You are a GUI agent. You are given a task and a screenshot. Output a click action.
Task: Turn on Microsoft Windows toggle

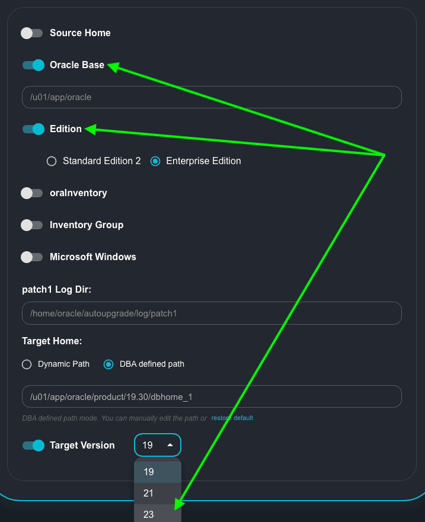coord(32,257)
